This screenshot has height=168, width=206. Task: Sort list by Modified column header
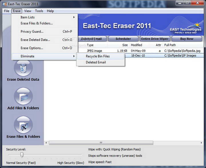(139, 45)
